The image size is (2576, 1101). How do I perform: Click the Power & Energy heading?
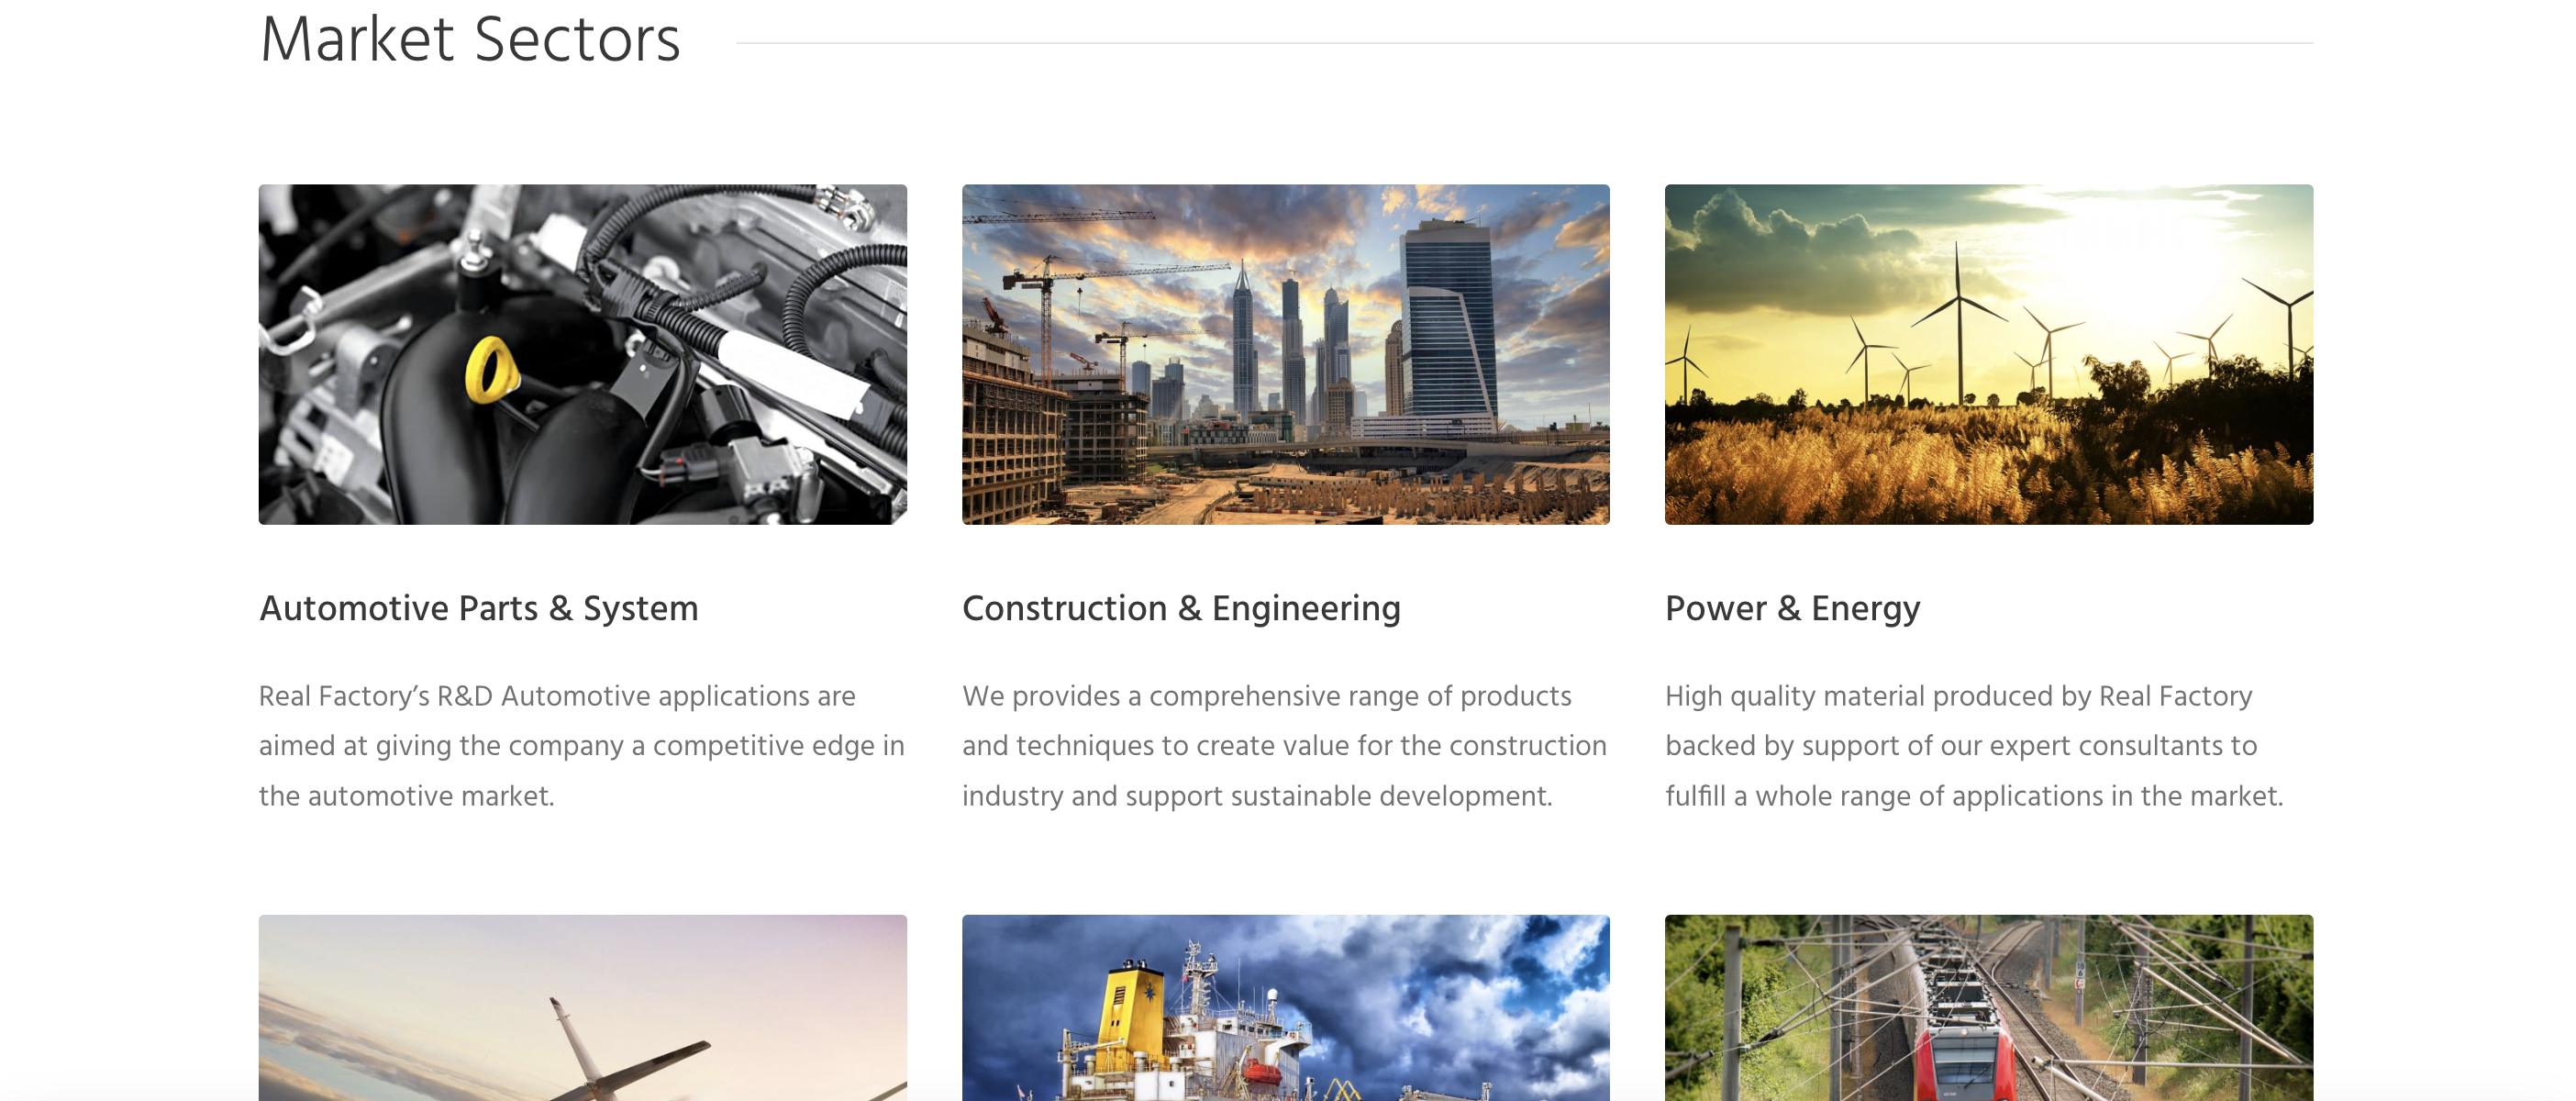[1792, 608]
